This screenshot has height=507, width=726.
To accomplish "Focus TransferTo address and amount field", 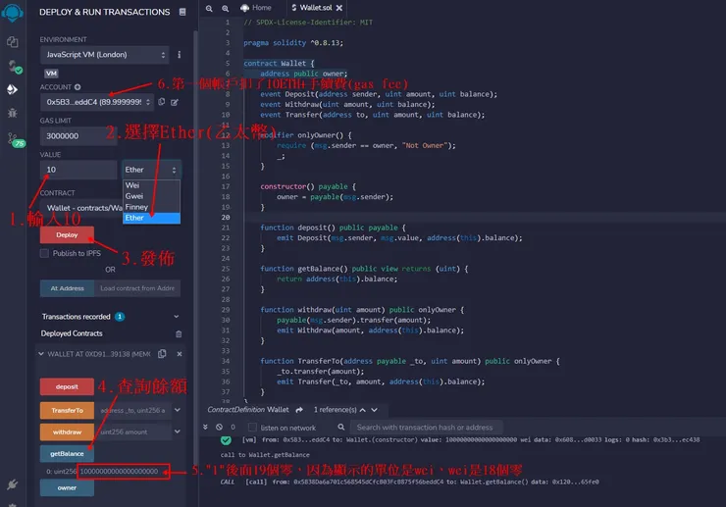I will pos(132,411).
